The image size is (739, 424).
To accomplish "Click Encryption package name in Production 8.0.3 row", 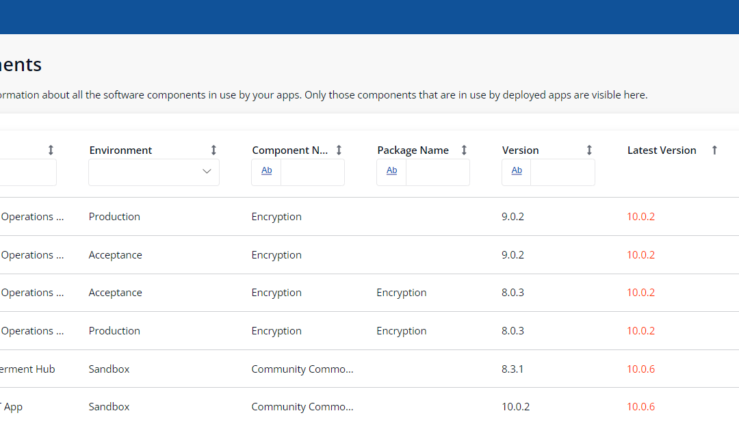I will click(x=402, y=331).
